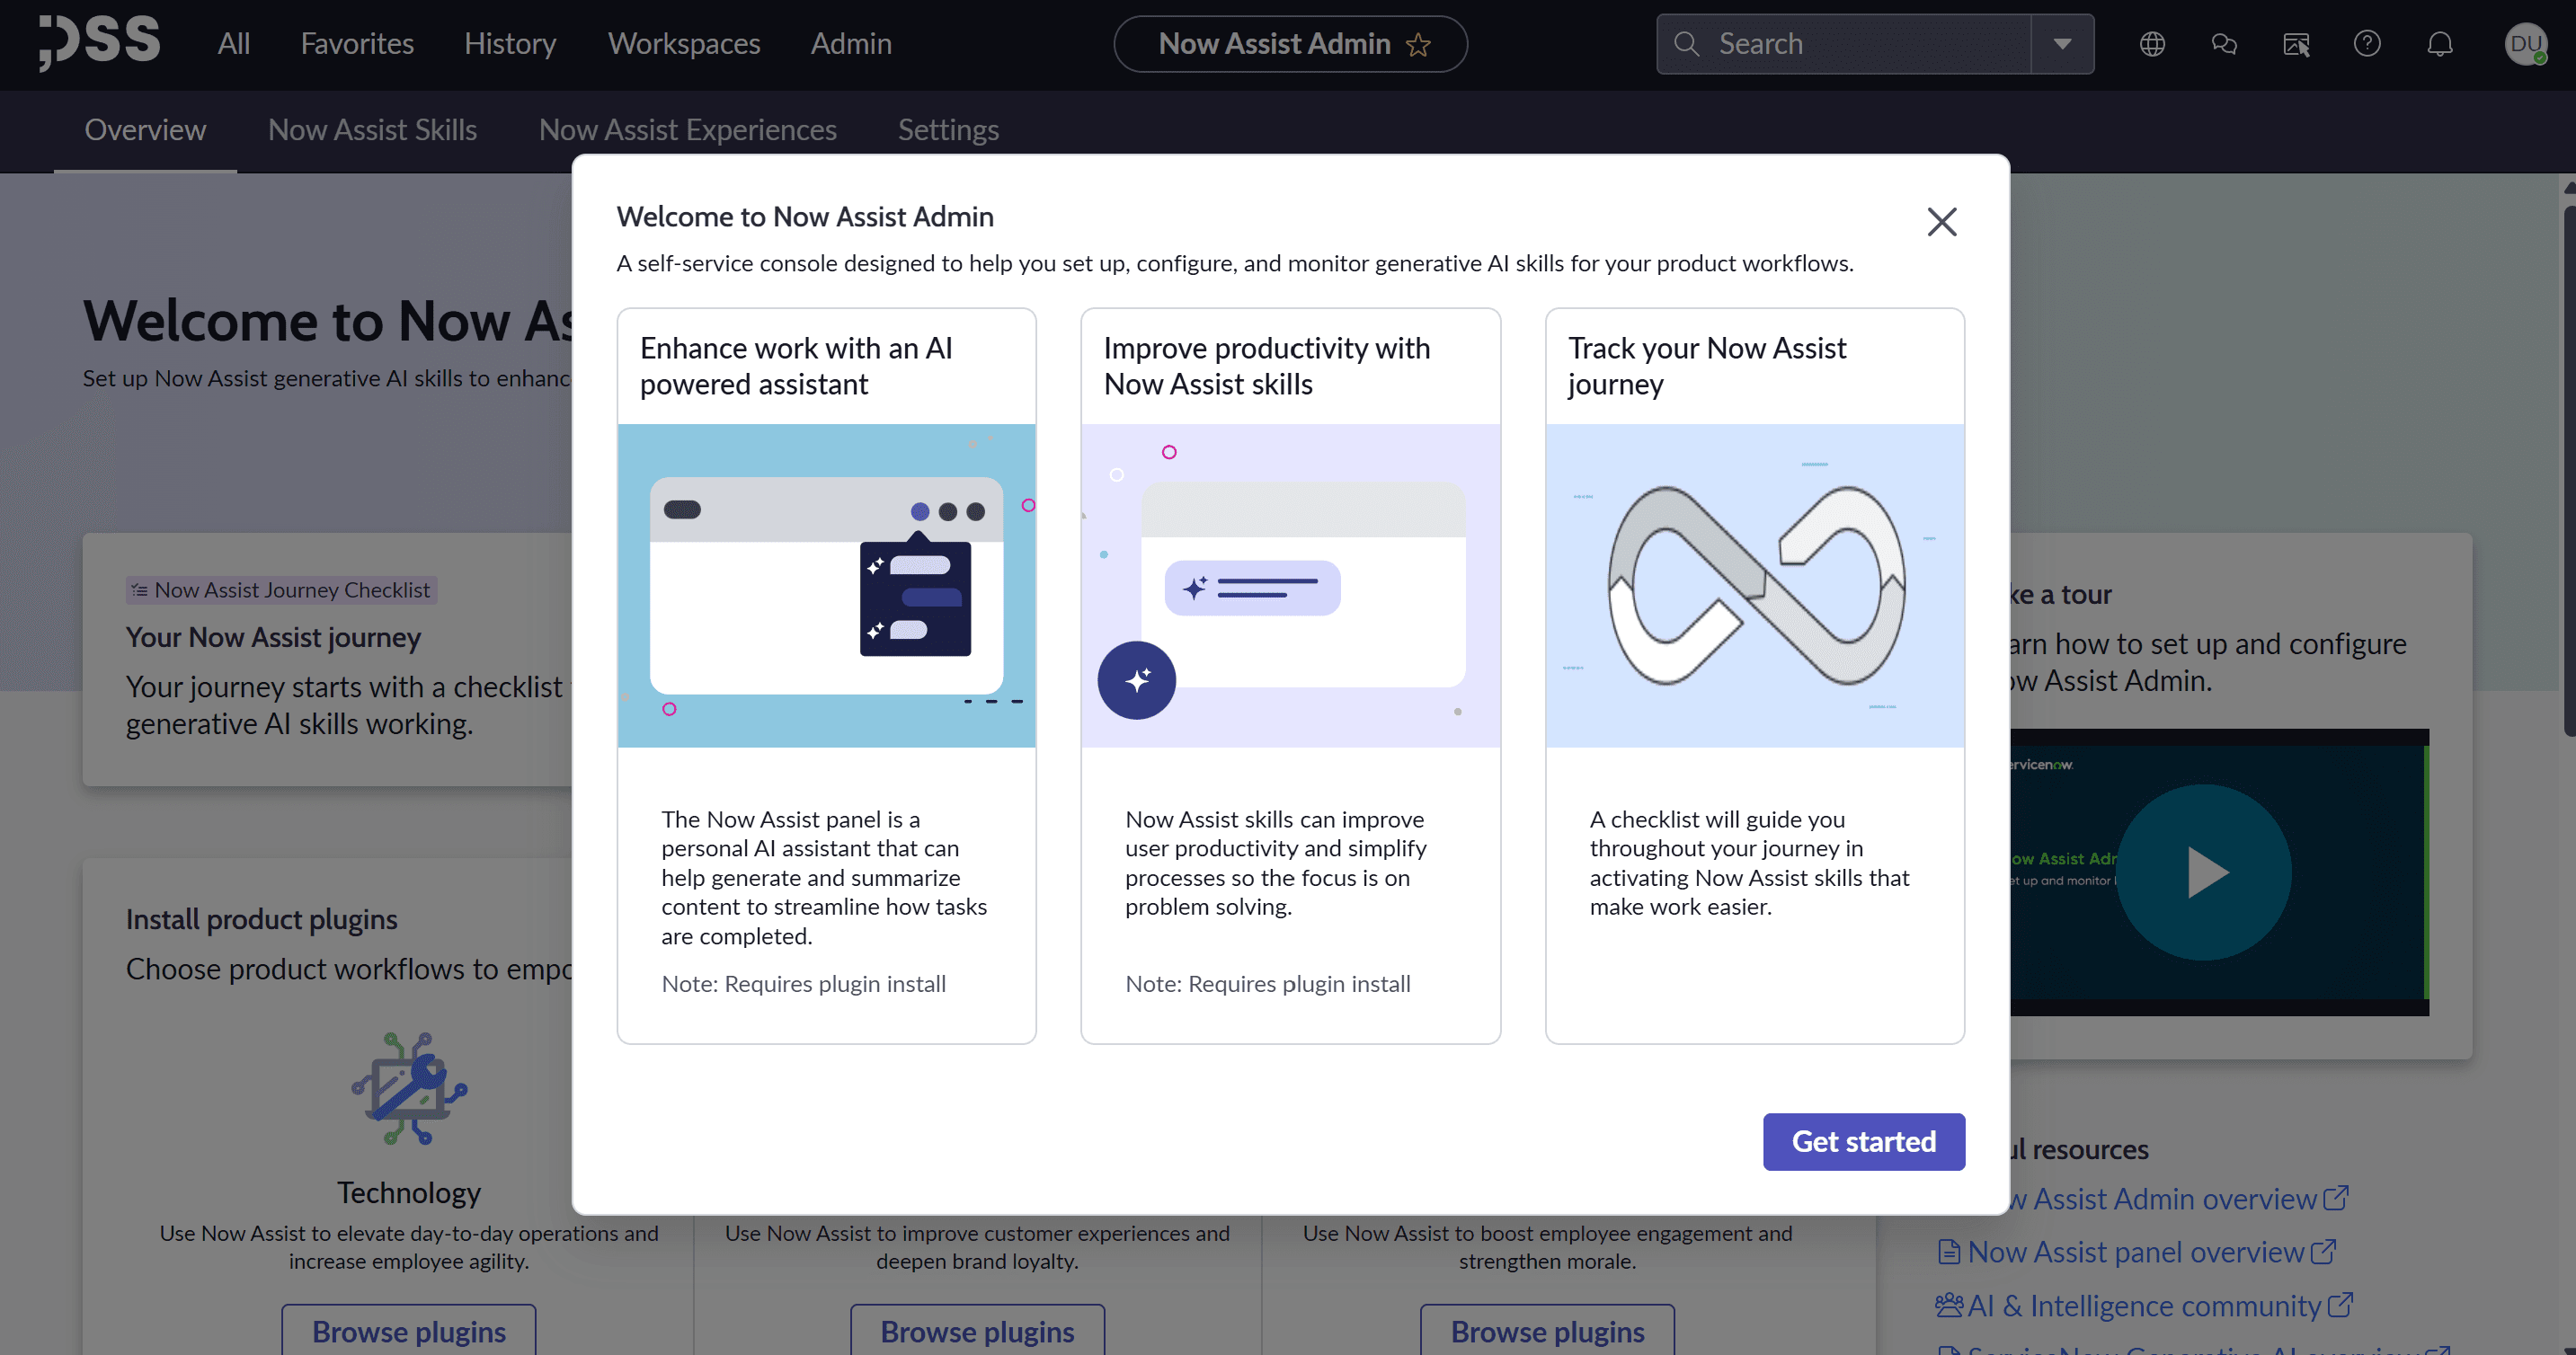Screen dimensions: 2576x1355
Task: Switch to the Now Assist Skills tab
Action: click(372, 130)
